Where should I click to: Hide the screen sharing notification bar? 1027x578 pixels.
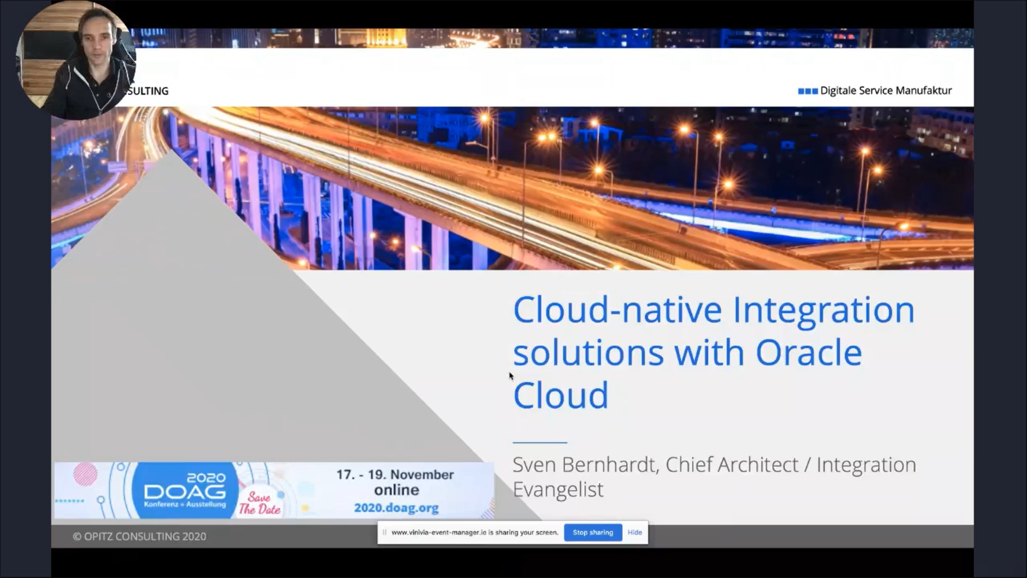(634, 532)
